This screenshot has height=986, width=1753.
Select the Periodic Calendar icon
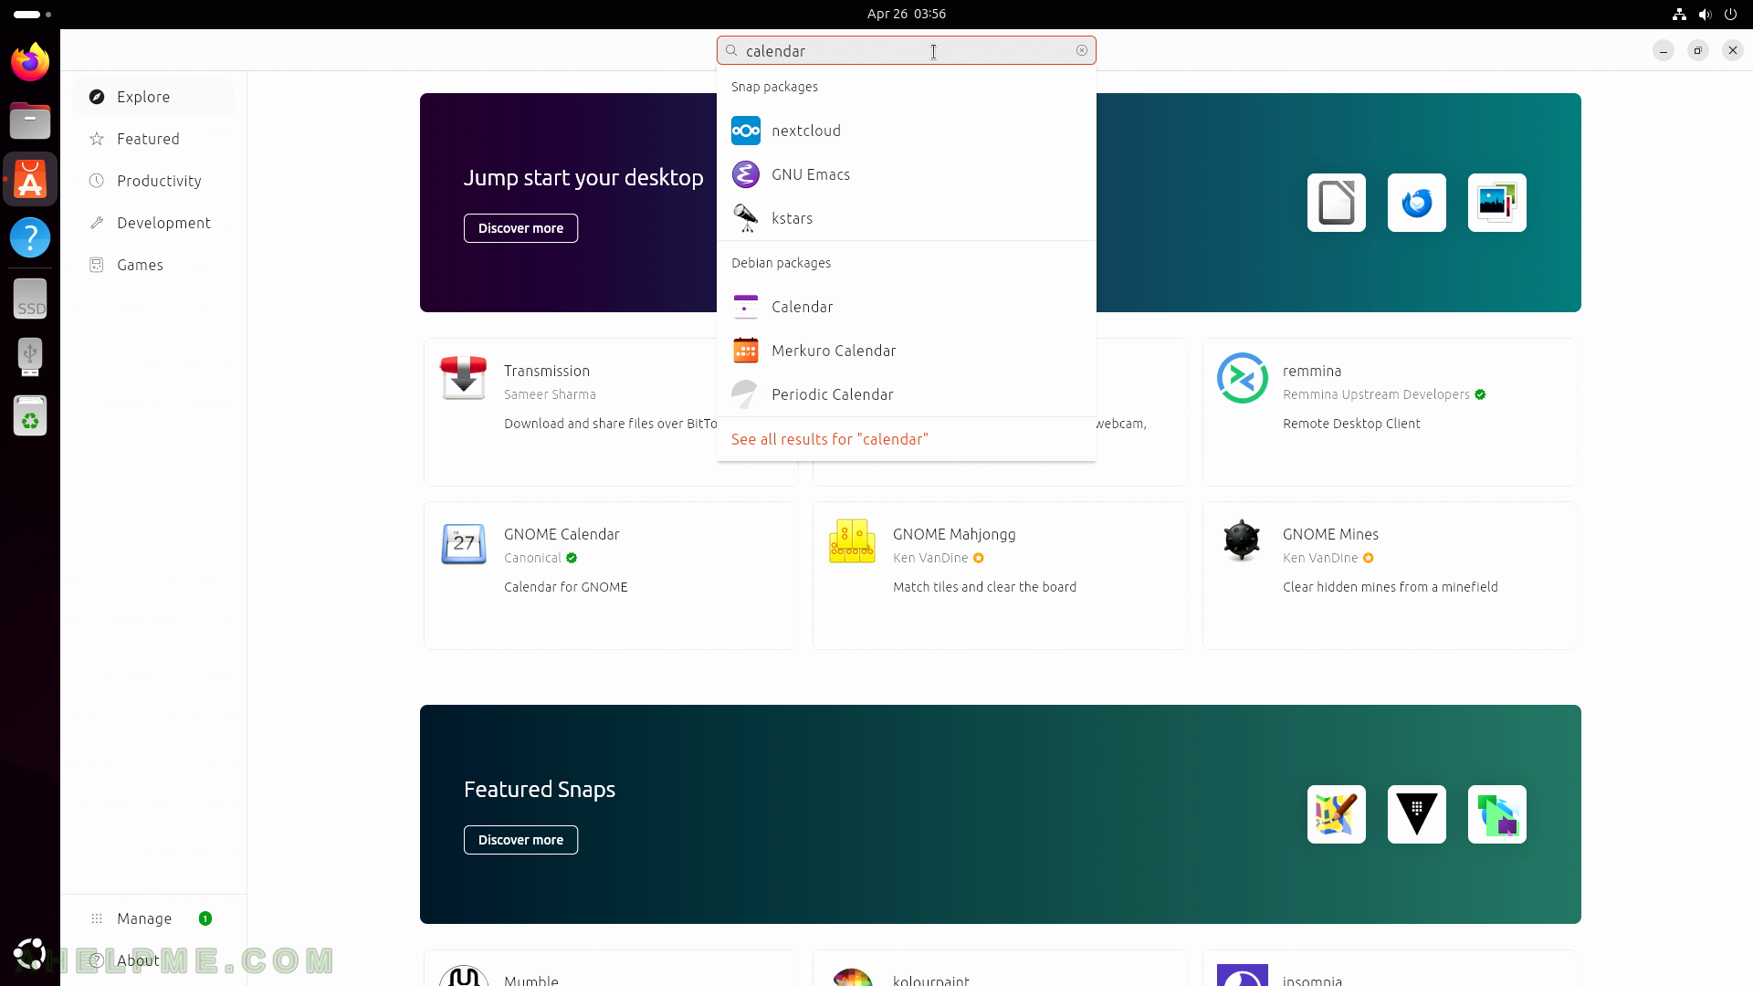click(x=746, y=394)
